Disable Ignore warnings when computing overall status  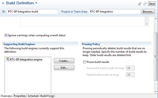point(6,35)
